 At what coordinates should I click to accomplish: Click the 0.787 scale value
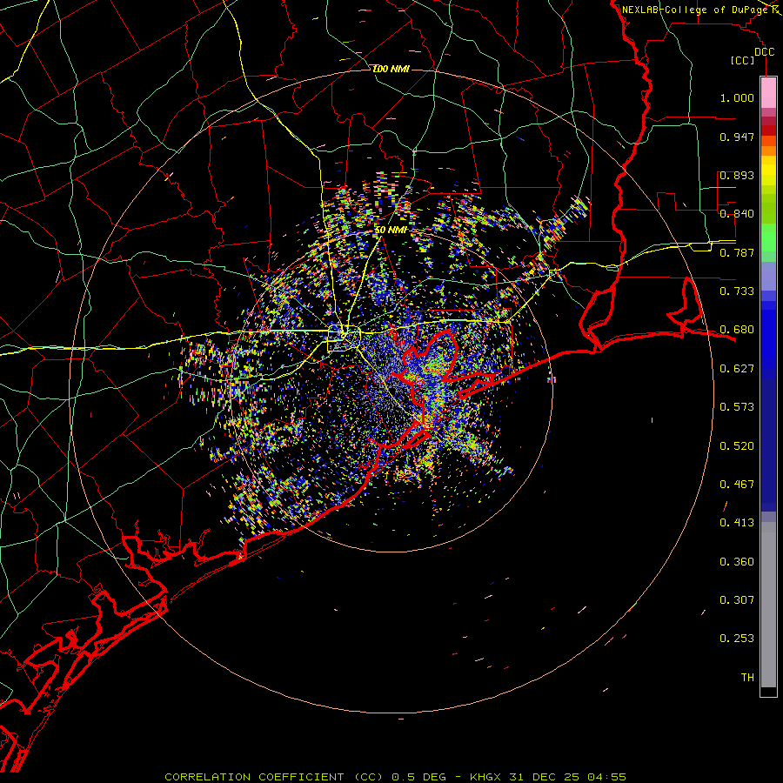tap(737, 252)
